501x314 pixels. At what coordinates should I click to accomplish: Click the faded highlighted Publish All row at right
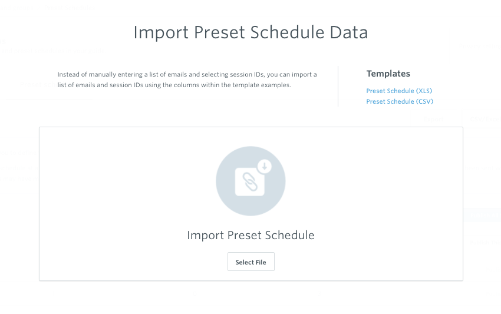coord(482,216)
